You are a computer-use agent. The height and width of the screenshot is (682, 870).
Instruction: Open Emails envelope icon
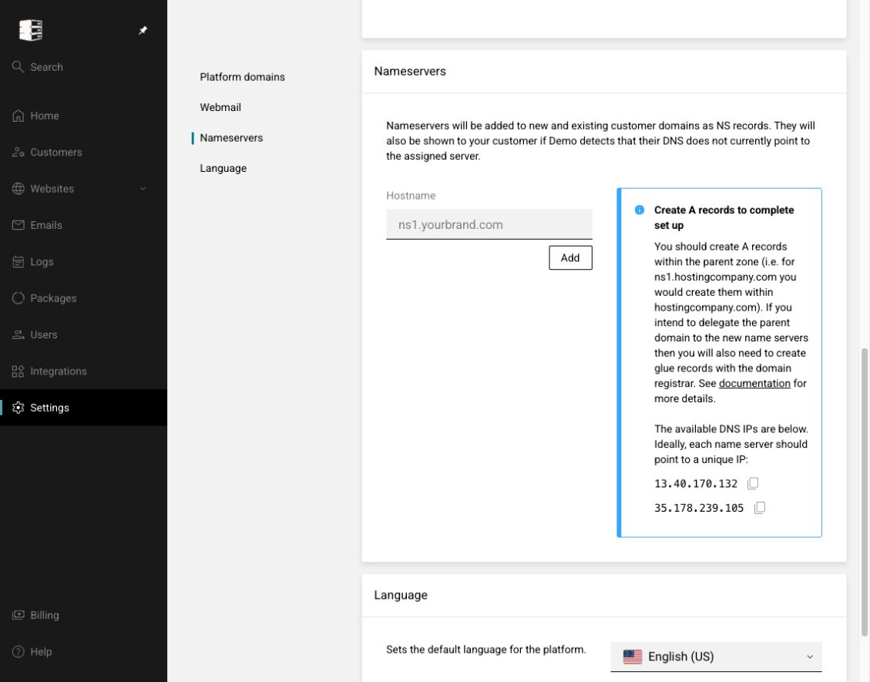click(x=18, y=225)
